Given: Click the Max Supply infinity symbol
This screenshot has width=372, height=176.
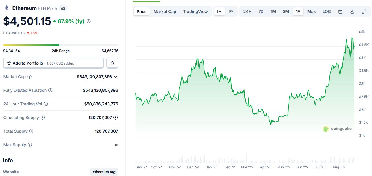Looking at the screenshot, I should [x=116, y=145].
